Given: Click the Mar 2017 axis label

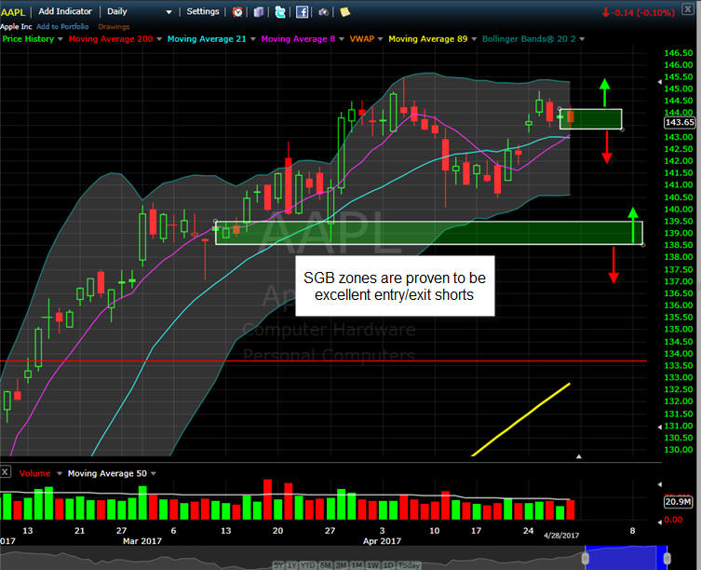Looking at the screenshot, I should point(142,541).
